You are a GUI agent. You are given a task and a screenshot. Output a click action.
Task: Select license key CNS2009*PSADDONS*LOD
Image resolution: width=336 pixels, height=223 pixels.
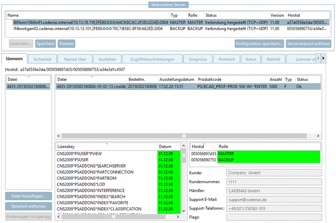point(118,184)
